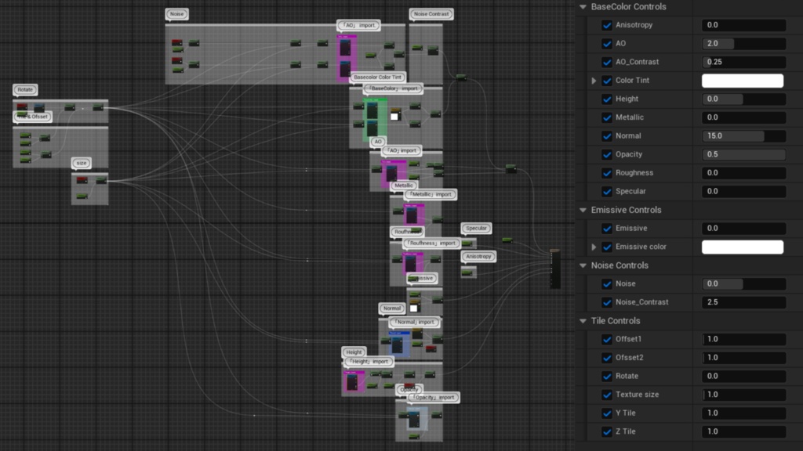The height and width of the screenshot is (451, 803).
Task: Edit the AO_Contrast value 0.25
Action: tap(743, 62)
